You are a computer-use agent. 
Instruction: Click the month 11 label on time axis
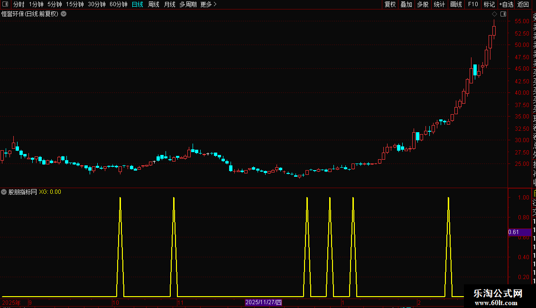(x=181, y=302)
